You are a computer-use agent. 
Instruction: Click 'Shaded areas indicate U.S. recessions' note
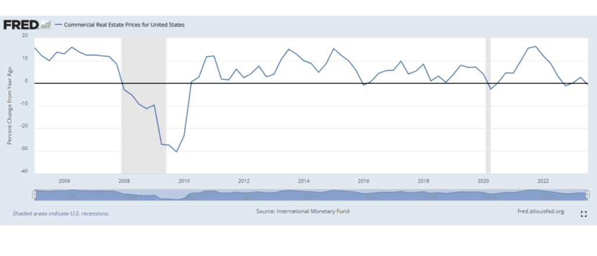(x=61, y=213)
